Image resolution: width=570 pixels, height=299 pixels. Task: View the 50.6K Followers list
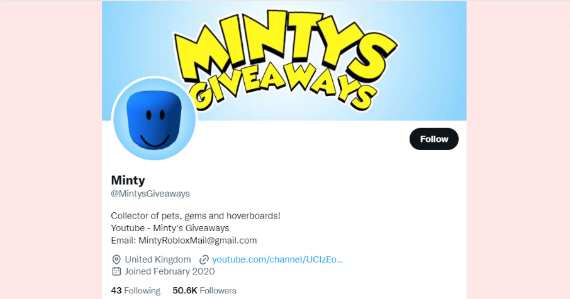(x=204, y=291)
